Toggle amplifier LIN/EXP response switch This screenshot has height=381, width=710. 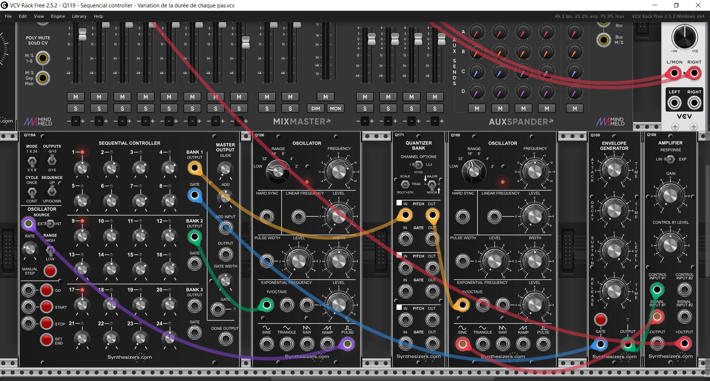pyautogui.click(x=669, y=159)
